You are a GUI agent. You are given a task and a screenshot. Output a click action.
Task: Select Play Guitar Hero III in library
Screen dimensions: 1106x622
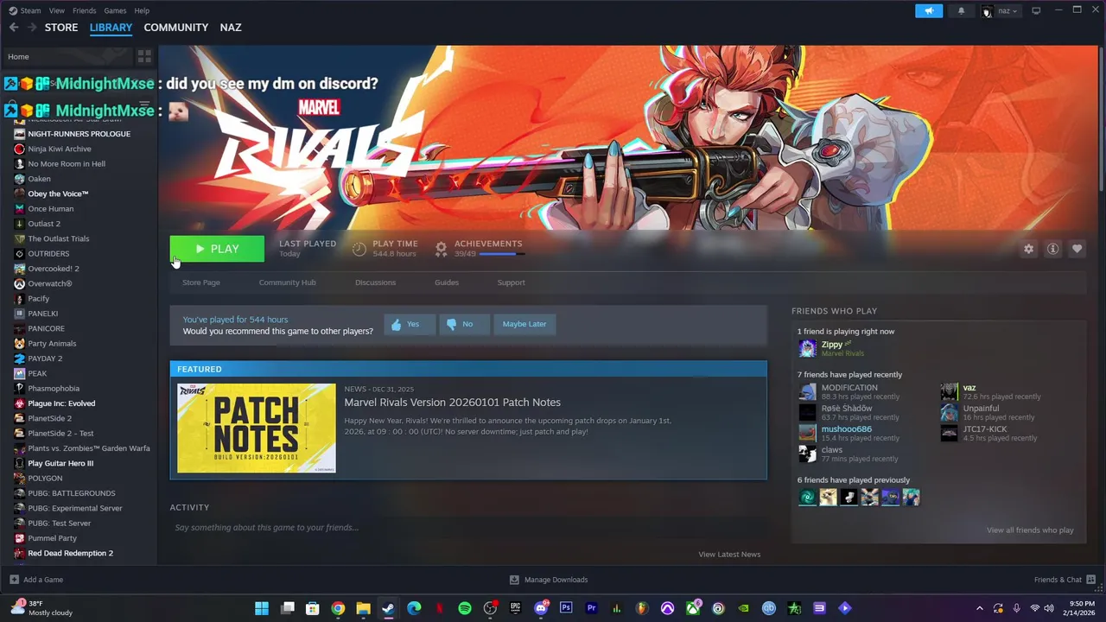60,463
